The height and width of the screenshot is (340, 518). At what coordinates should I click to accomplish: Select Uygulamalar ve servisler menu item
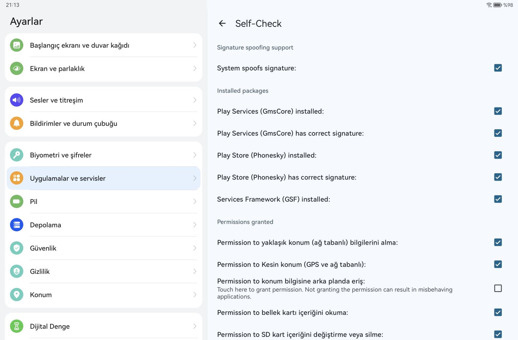(103, 178)
